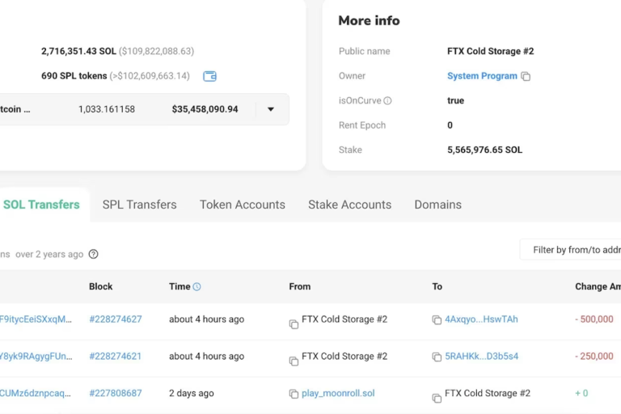Open block #227808687
This screenshot has width=621, height=414.
pos(116,394)
